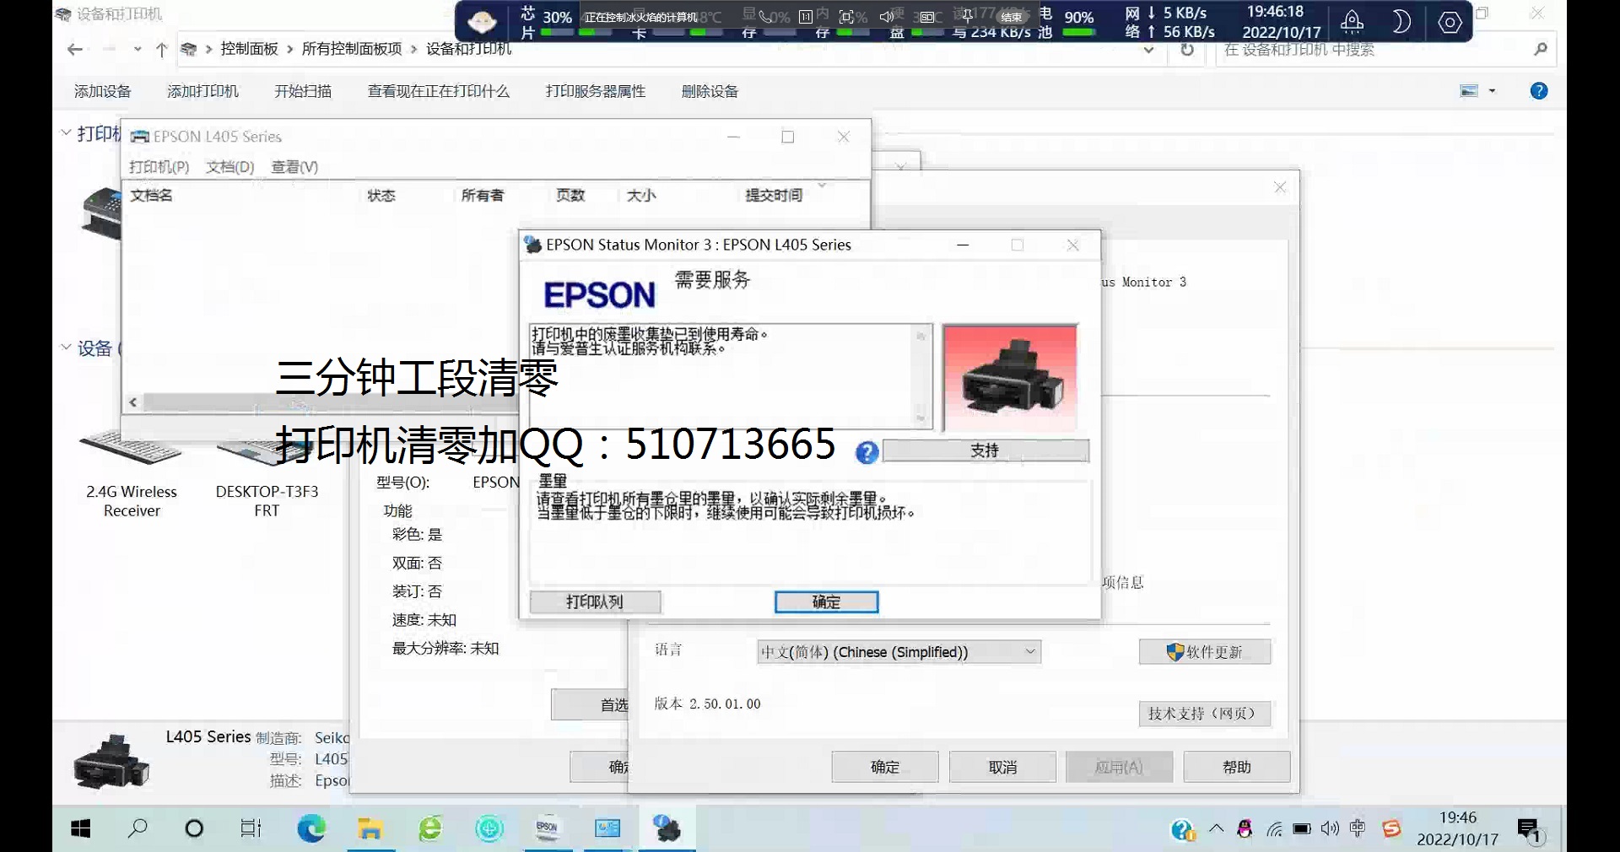
Task: Click 所有控制面板项 in address breadcrumb
Action: click(x=352, y=49)
